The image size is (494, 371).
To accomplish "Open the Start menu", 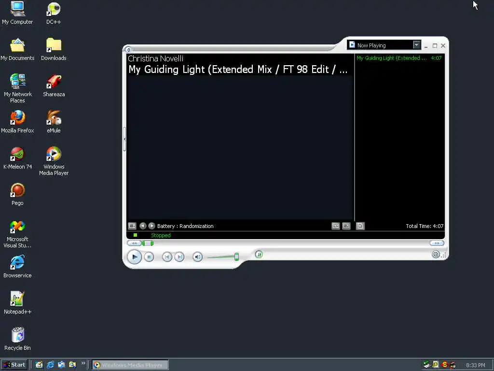I will [x=14, y=365].
